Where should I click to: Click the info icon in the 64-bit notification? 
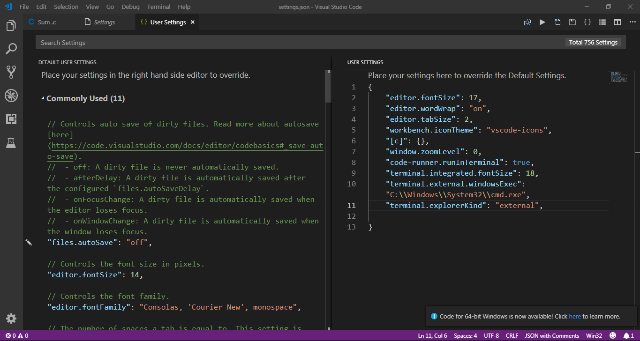pyautogui.click(x=434, y=316)
